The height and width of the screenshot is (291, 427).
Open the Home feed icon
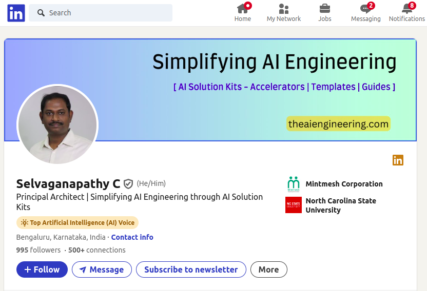pos(243,9)
